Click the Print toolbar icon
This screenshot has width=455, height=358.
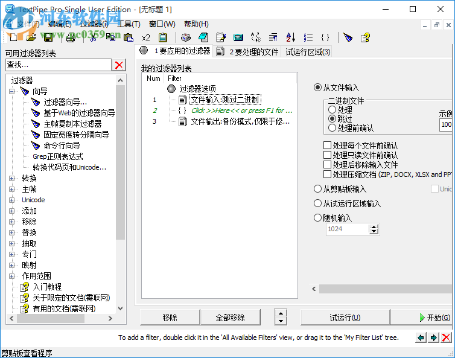[71, 37]
